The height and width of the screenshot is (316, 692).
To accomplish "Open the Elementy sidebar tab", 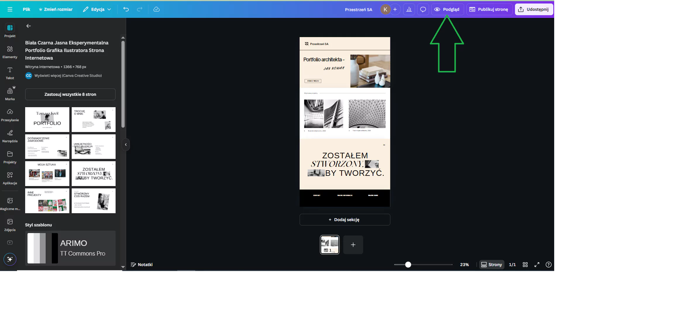I will [x=10, y=52].
